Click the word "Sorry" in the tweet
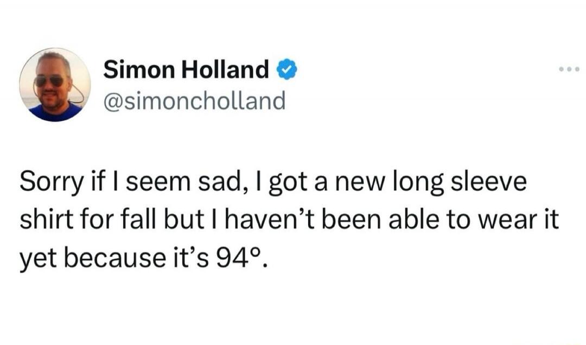This screenshot has width=586, height=345. pyautogui.click(x=47, y=183)
